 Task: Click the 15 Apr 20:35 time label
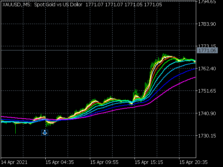(x=193, y=162)
